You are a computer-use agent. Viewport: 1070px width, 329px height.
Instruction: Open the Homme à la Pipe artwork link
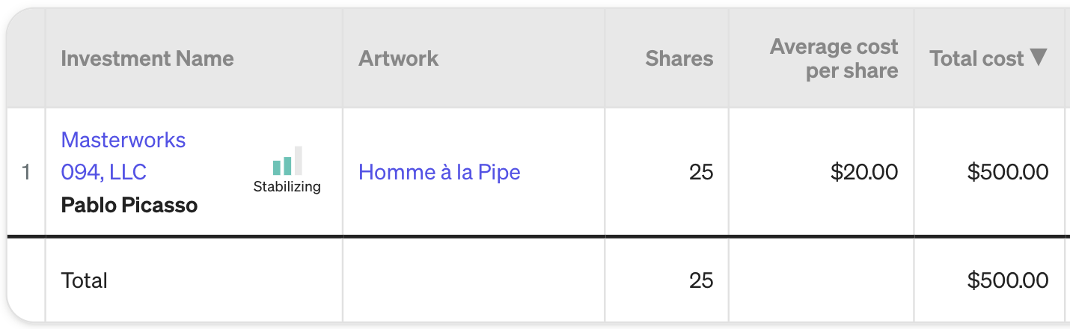click(x=439, y=172)
